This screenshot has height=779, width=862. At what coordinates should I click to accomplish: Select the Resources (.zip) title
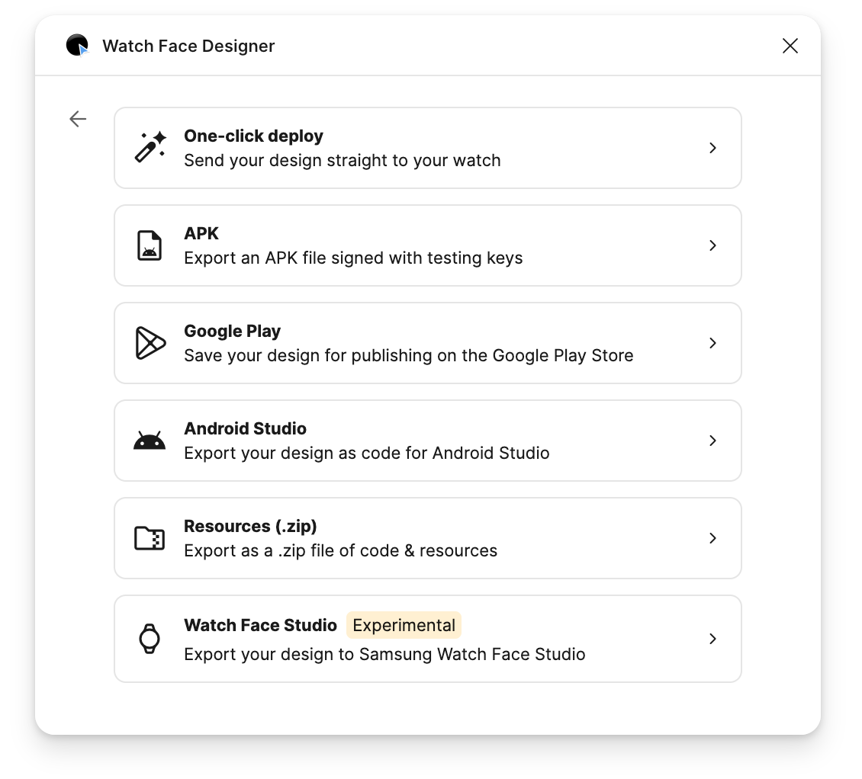point(250,526)
